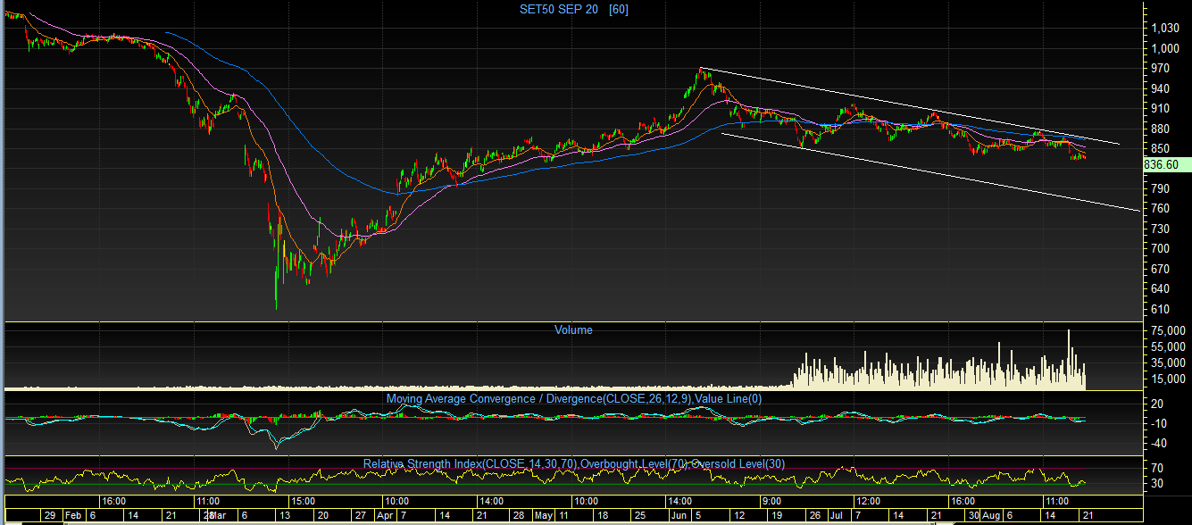Select the 670 price axis label
Viewport: 1192px width, 525px height.
click(1159, 270)
